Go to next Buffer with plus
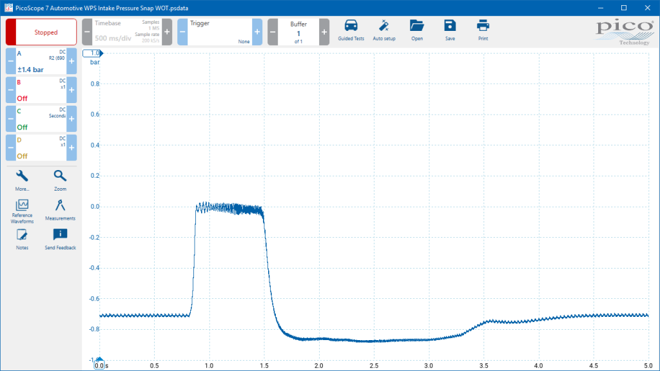The image size is (660, 371). (324, 32)
